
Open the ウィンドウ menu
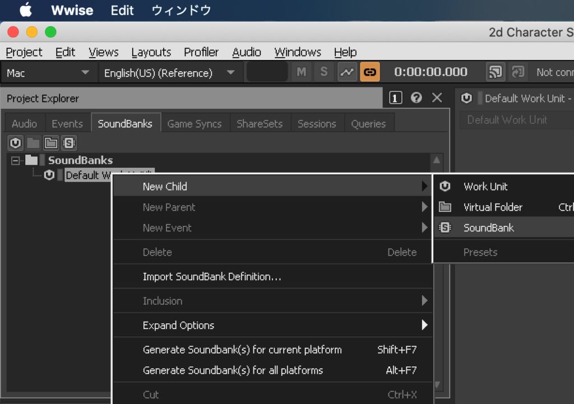pyautogui.click(x=181, y=10)
